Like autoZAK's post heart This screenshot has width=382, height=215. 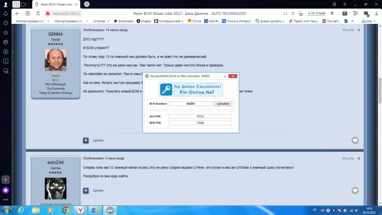pos(355,191)
